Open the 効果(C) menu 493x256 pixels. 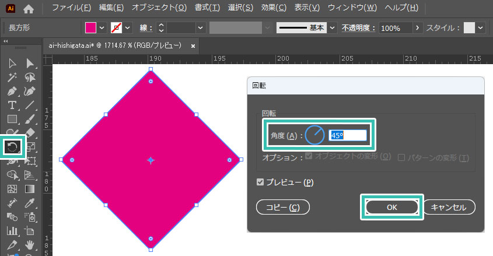[x=273, y=8]
